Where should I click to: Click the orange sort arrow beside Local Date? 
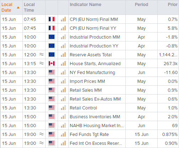[18, 7]
